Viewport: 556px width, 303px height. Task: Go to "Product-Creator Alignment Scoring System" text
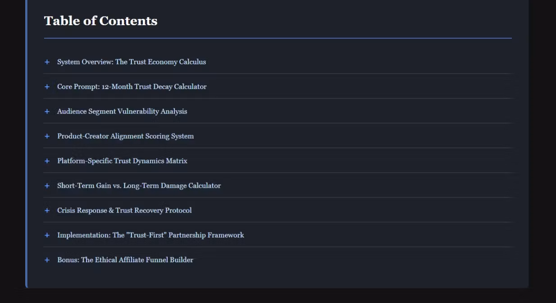125,136
